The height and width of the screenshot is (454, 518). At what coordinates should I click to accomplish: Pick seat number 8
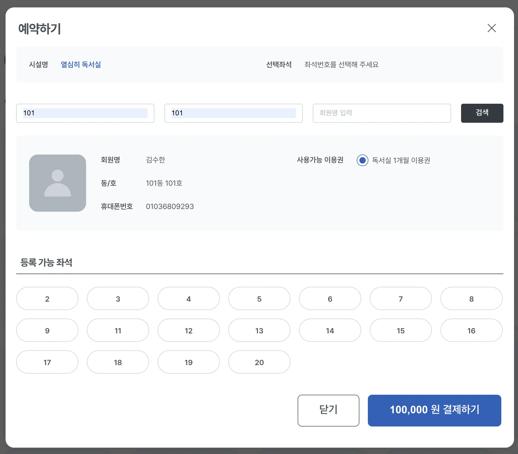[471, 298]
